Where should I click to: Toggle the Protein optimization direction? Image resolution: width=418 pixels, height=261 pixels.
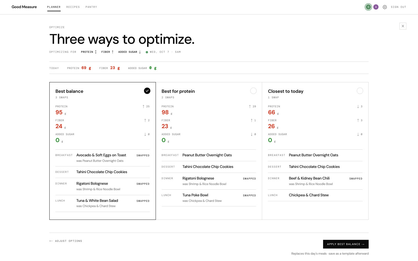[x=89, y=52]
